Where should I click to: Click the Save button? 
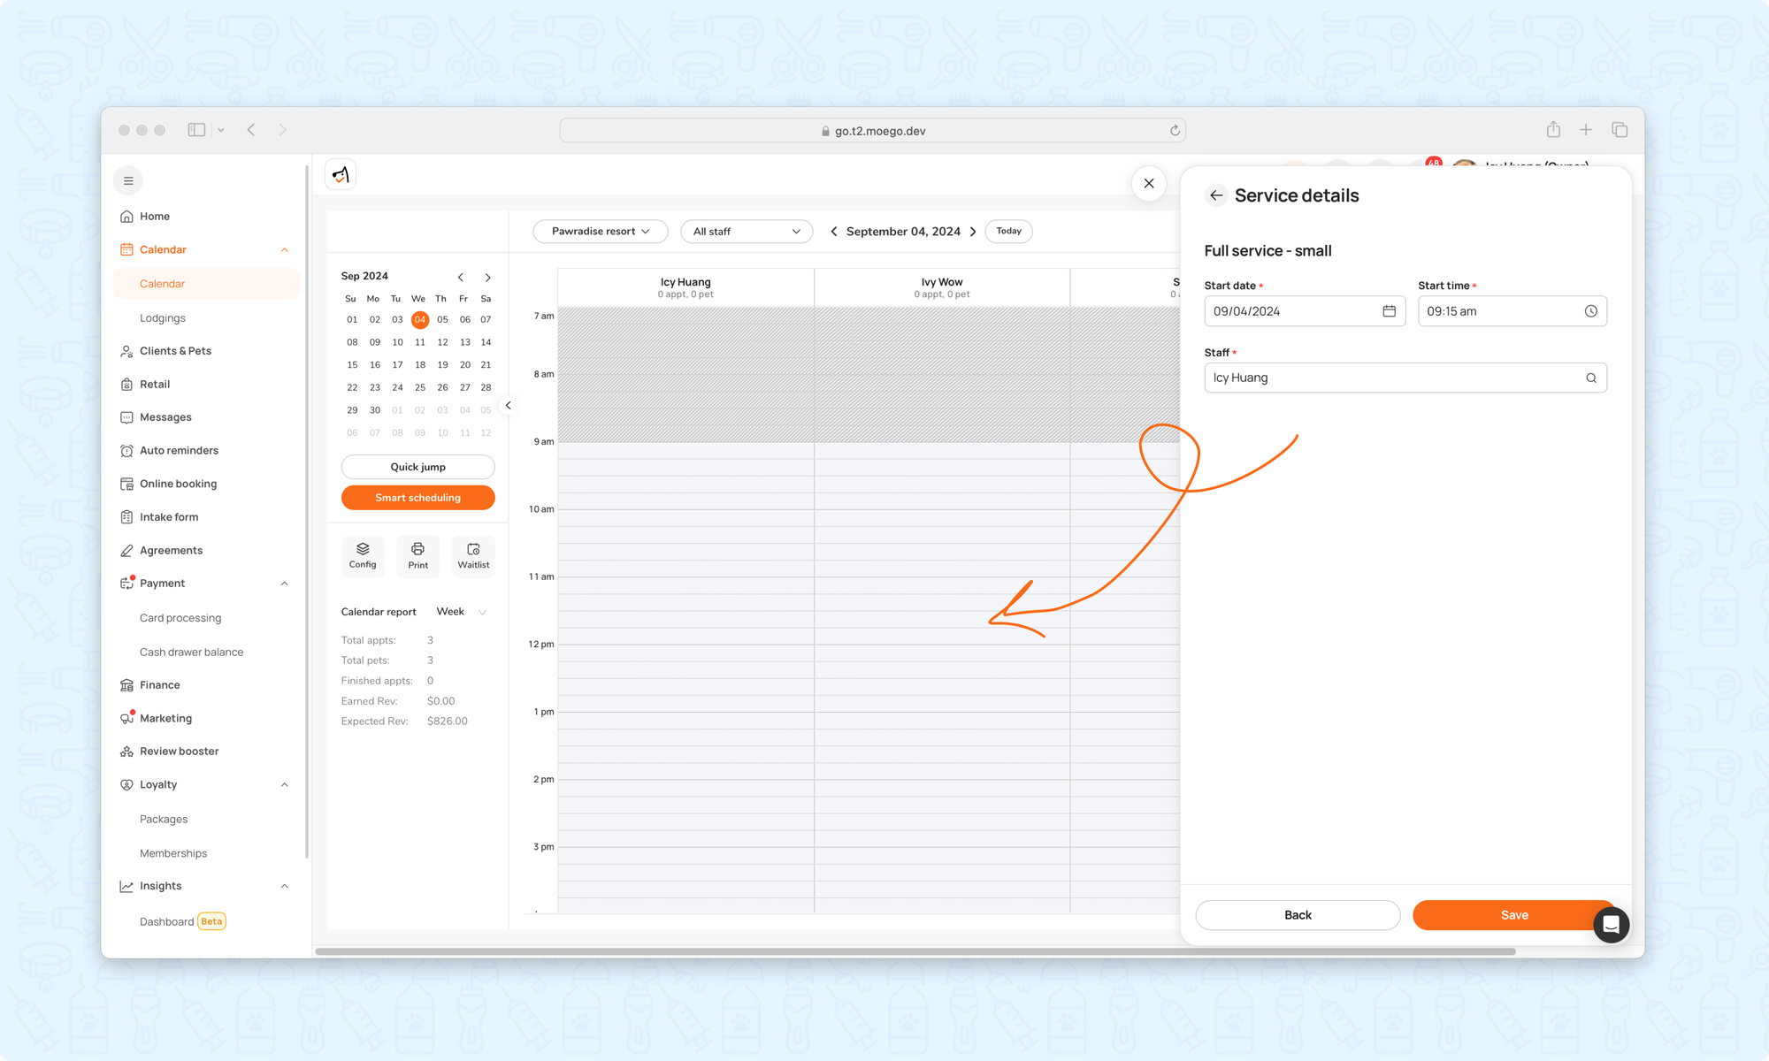(x=1513, y=915)
